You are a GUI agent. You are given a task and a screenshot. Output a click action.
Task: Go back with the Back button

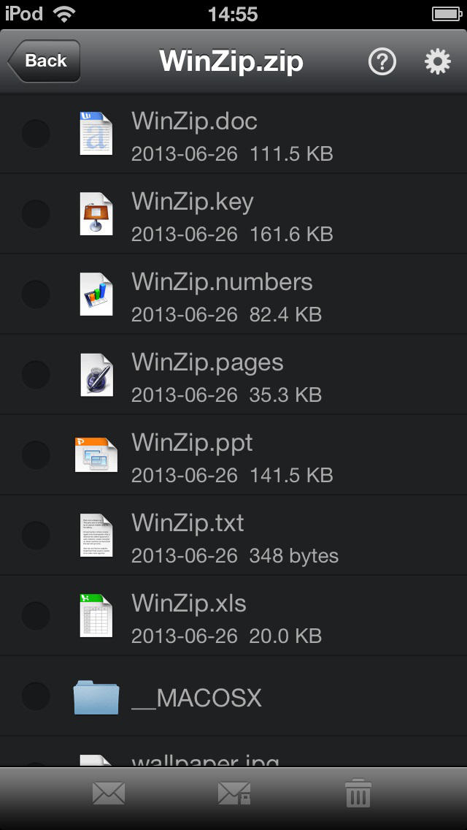pos(44,61)
